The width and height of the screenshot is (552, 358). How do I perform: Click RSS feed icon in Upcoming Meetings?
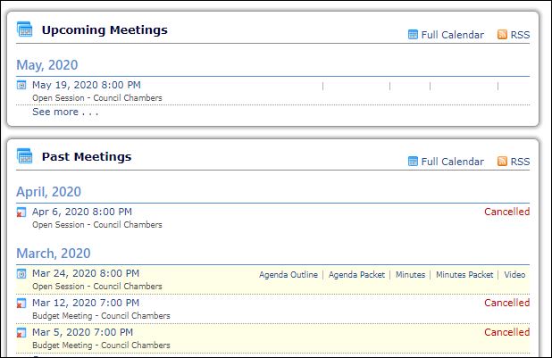(502, 35)
